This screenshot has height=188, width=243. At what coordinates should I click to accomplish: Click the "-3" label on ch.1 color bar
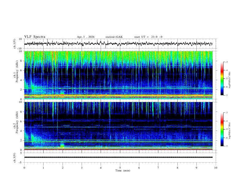pos(226,62)
